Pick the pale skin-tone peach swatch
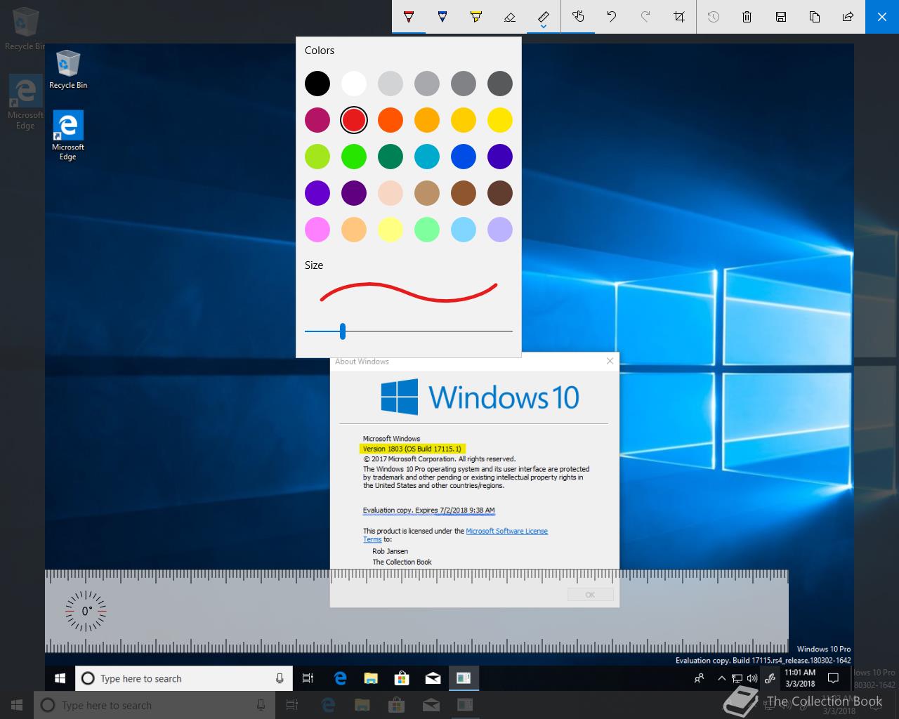 point(391,193)
